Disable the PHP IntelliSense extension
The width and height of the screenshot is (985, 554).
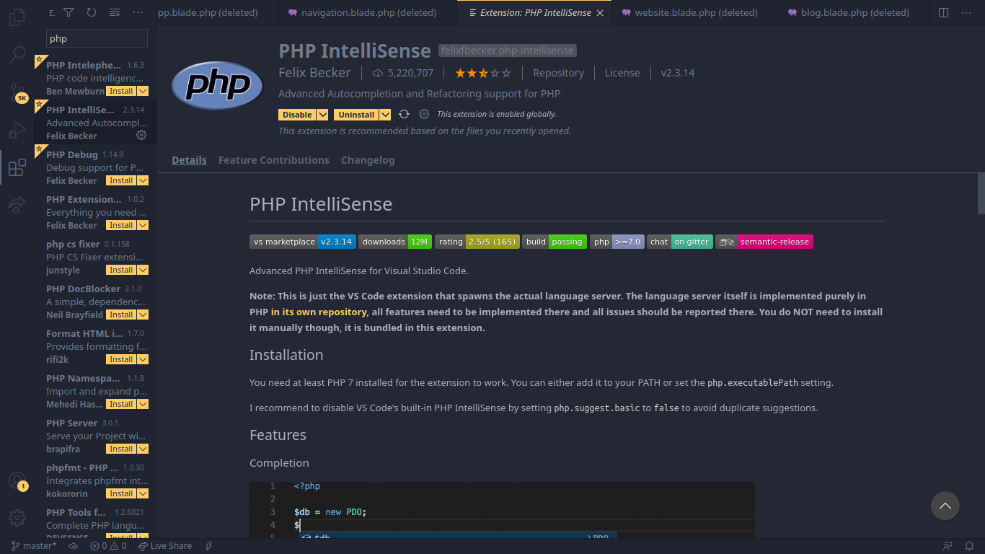[297, 115]
